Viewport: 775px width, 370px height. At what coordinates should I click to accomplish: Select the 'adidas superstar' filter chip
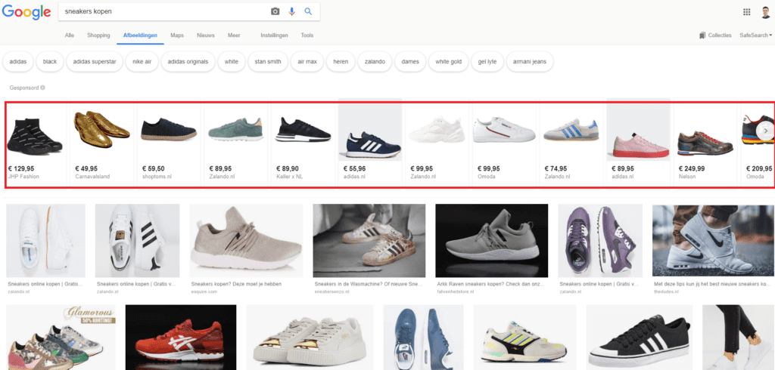[95, 61]
